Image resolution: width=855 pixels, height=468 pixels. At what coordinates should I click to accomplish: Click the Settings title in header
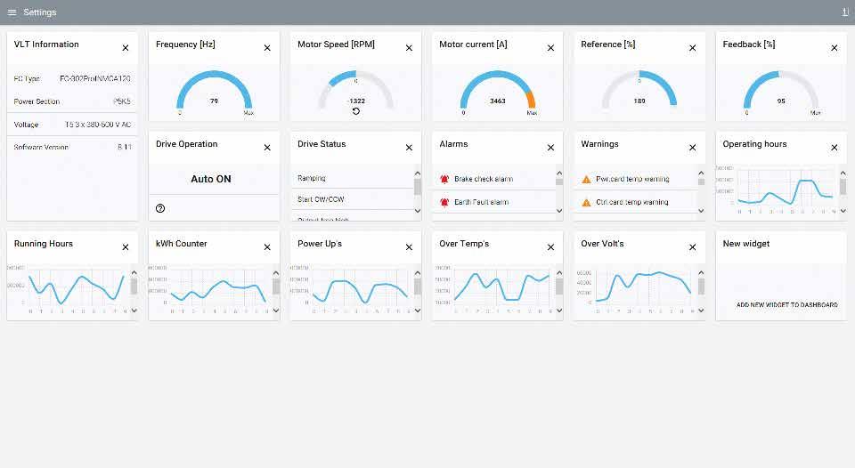[x=40, y=12]
